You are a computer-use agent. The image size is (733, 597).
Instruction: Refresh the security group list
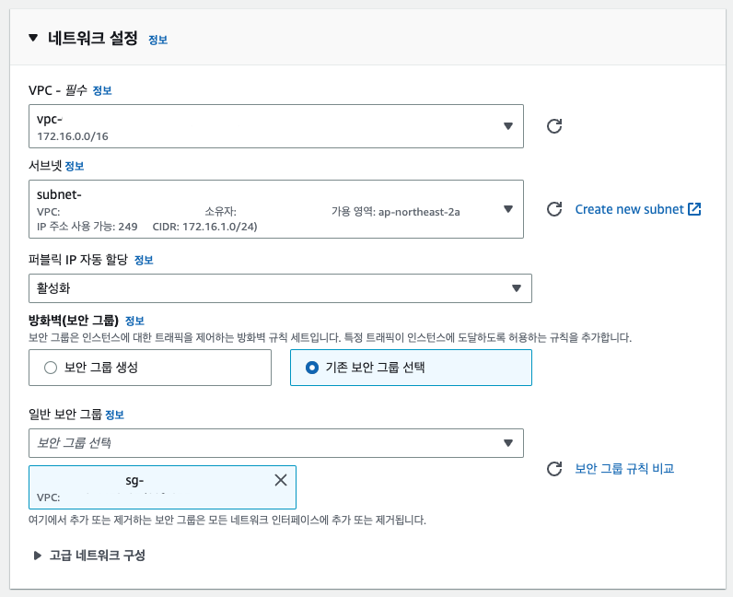point(554,468)
